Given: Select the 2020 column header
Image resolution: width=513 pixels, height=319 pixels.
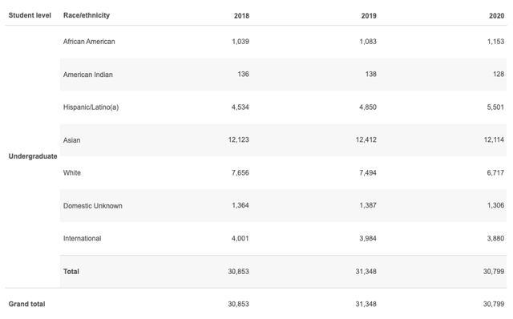Looking at the screenshot, I should pos(496,16).
